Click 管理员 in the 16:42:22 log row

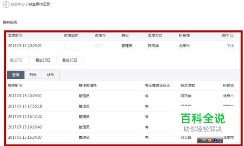[84, 117]
